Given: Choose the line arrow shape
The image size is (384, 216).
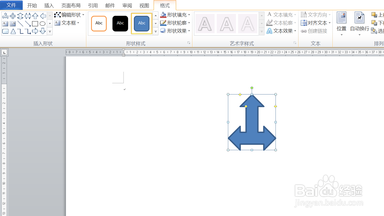Looking at the screenshot, I should pos(28,24).
